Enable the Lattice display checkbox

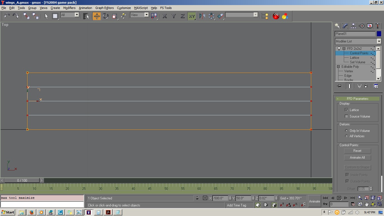point(346,110)
